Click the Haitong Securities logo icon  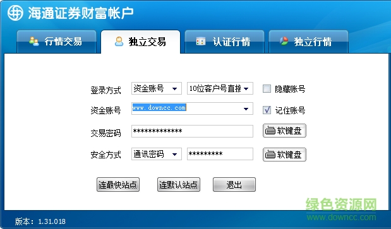[15, 13]
